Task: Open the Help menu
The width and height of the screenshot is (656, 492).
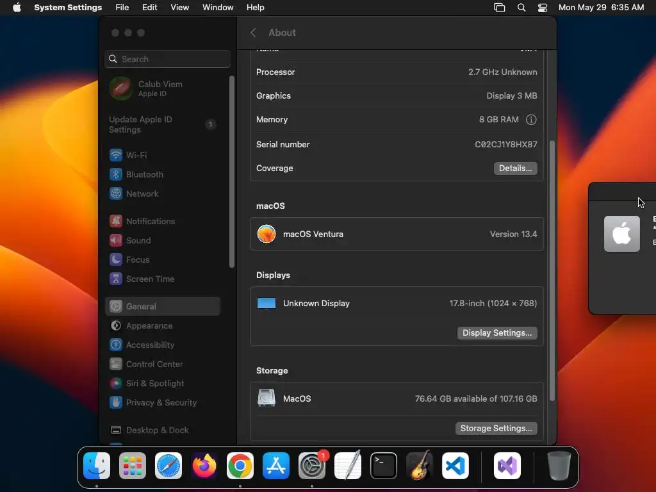Action: click(x=255, y=8)
